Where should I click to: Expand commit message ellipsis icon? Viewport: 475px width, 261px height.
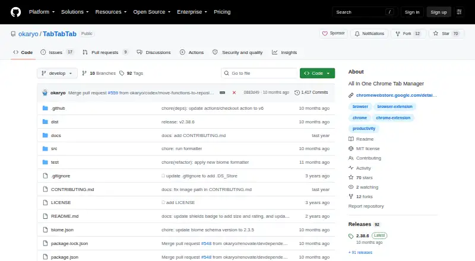pyautogui.click(x=222, y=93)
